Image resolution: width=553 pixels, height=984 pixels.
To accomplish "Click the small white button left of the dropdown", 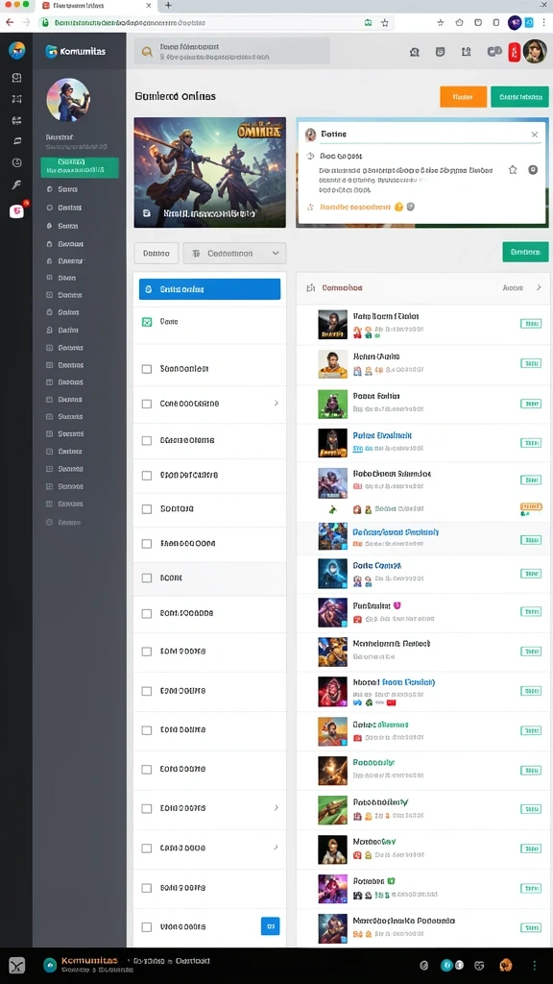I will (x=156, y=253).
